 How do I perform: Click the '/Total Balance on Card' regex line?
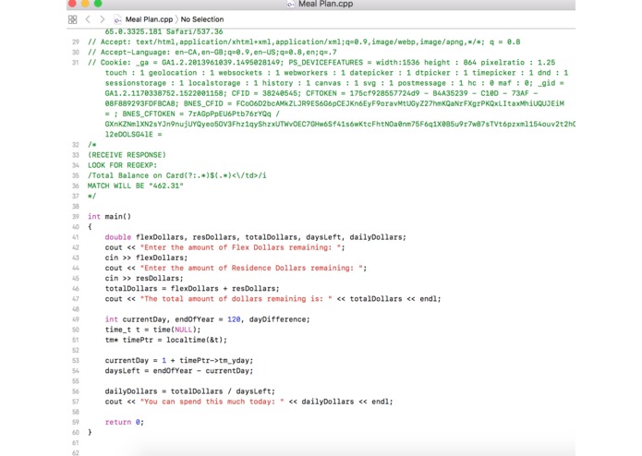point(176,175)
